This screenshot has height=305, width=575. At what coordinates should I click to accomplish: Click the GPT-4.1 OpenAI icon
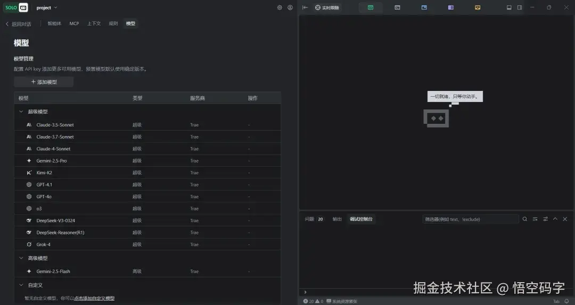(x=29, y=184)
